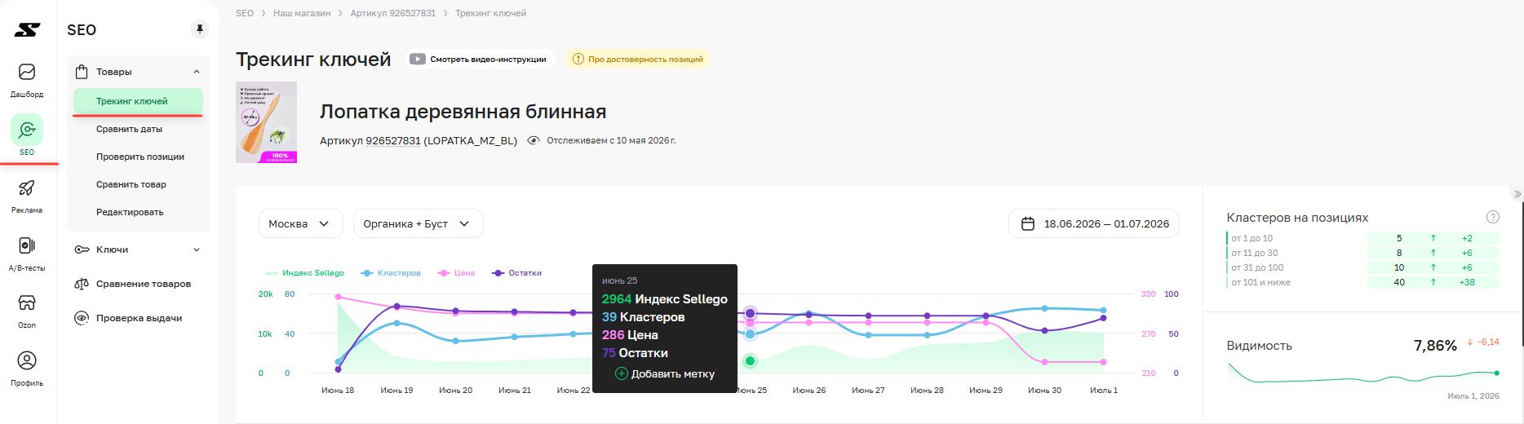Click the help question icon near Кластеров на позициях
1524x424 pixels.
[x=1493, y=217]
